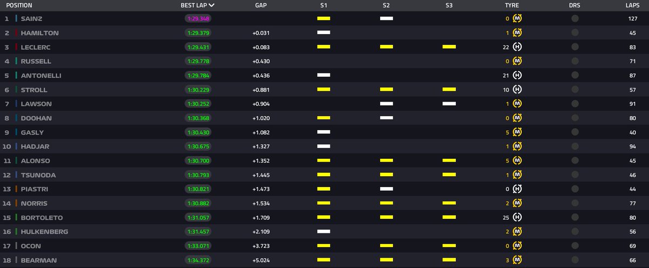Click Hamilton's white S1 sector bar
The image size is (649, 268).
[x=323, y=32]
